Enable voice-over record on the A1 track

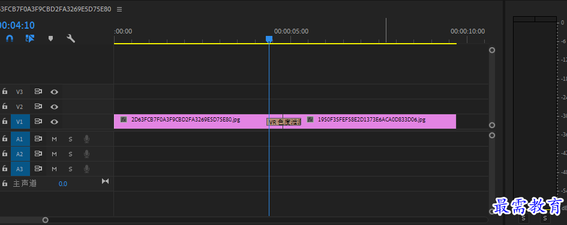tap(87, 139)
